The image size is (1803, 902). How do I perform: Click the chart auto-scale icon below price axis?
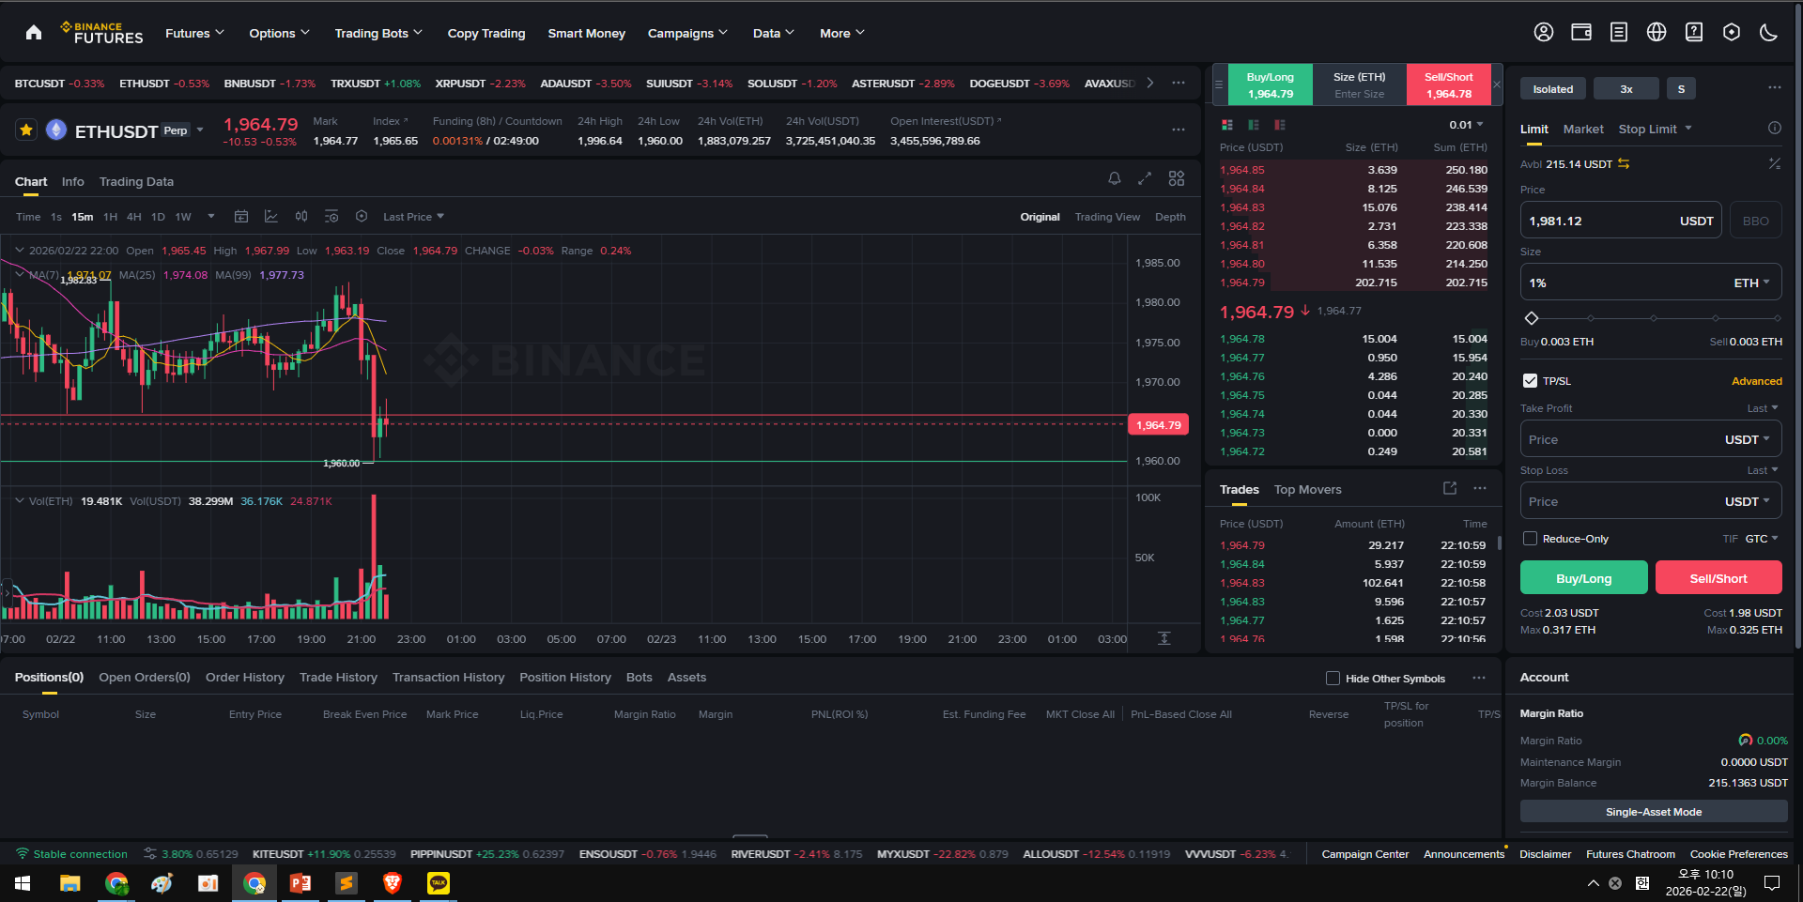click(1164, 638)
